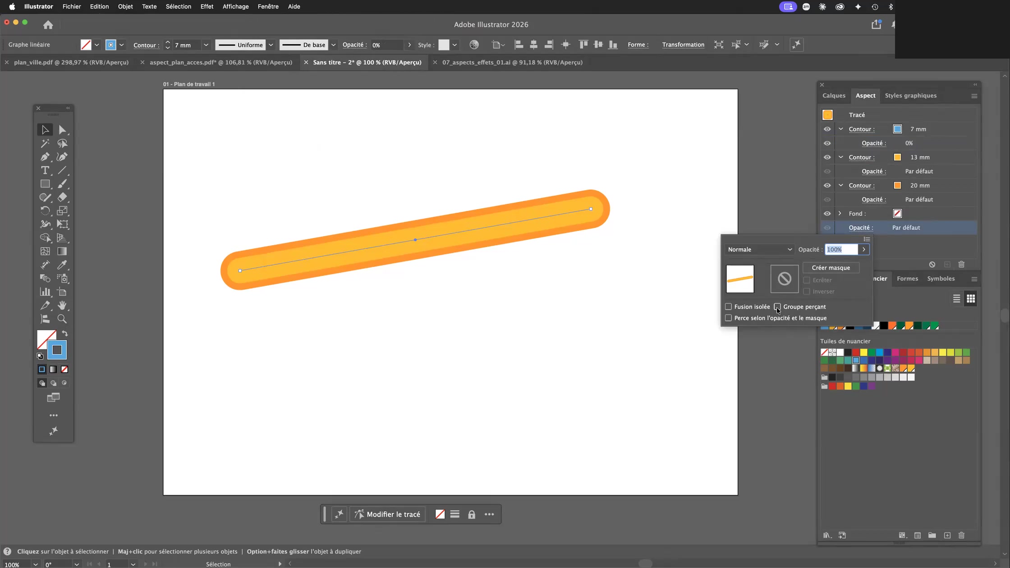The height and width of the screenshot is (568, 1010).
Task: Open Recolor Artwork wheel icon
Action: coord(474,45)
